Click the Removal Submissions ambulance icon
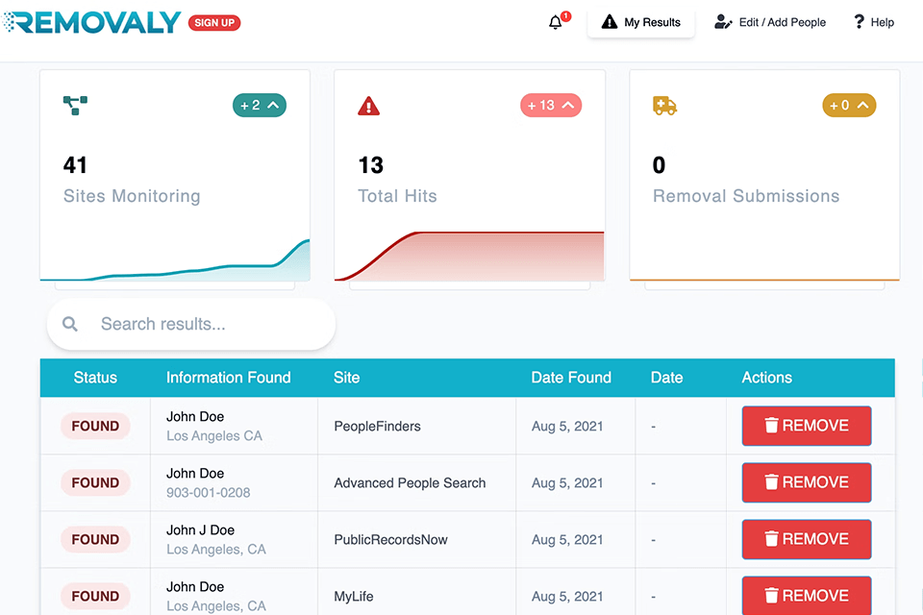This screenshot has width=923, height=615. (664, 106)
